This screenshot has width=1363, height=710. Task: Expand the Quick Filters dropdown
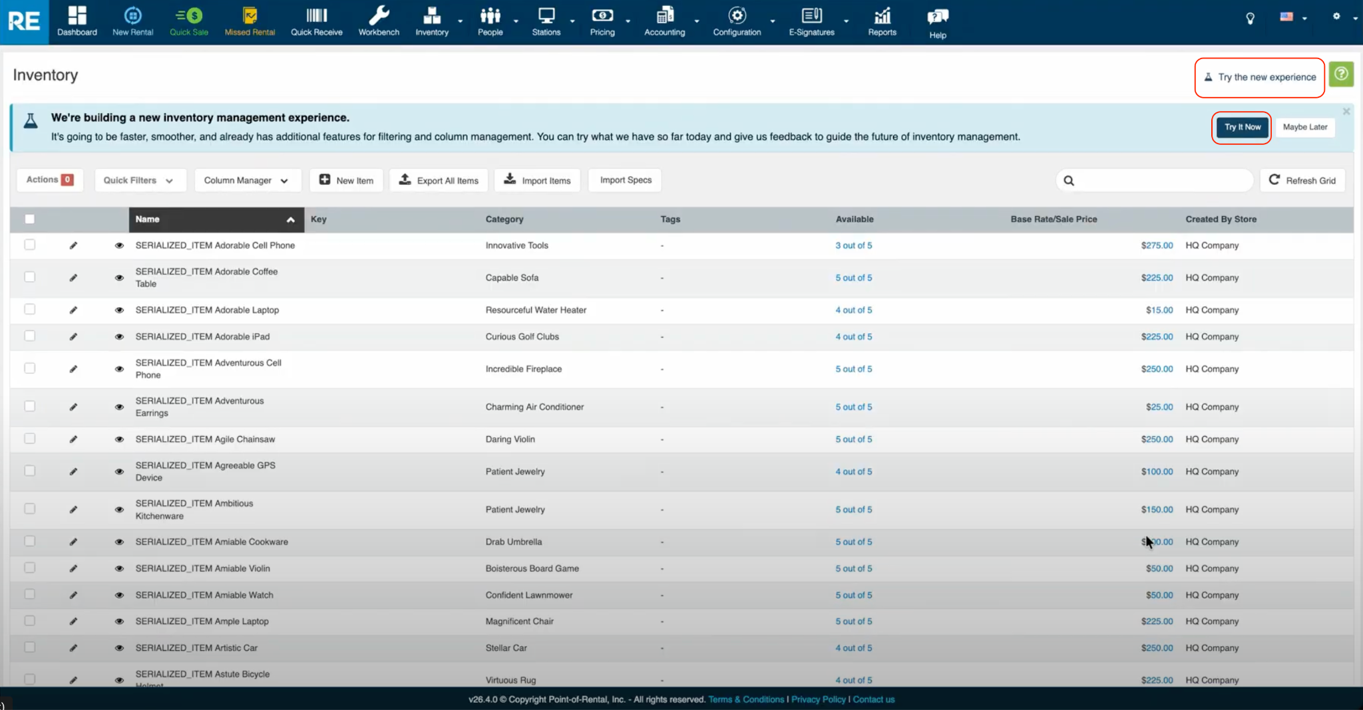(138, 180)
